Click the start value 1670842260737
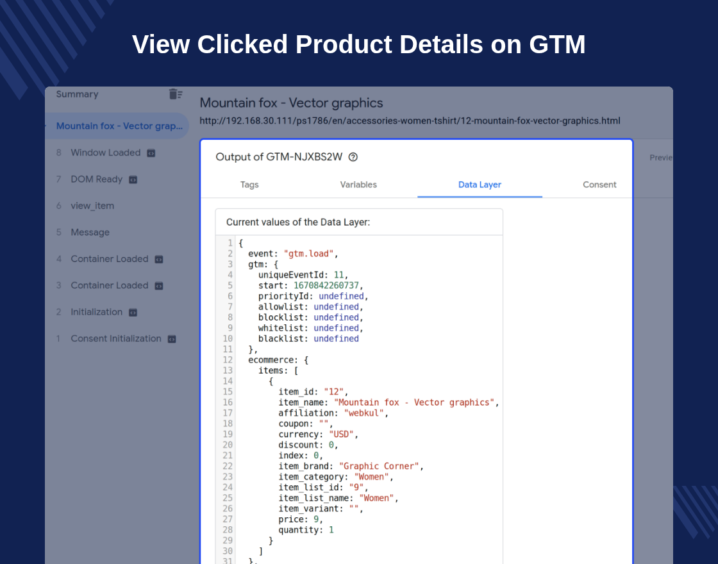 click(x=326, y=286)
